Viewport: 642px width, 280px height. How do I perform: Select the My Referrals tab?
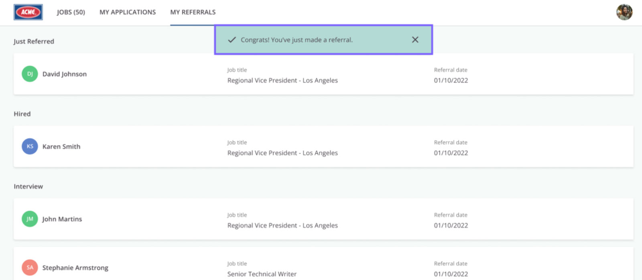193,12
